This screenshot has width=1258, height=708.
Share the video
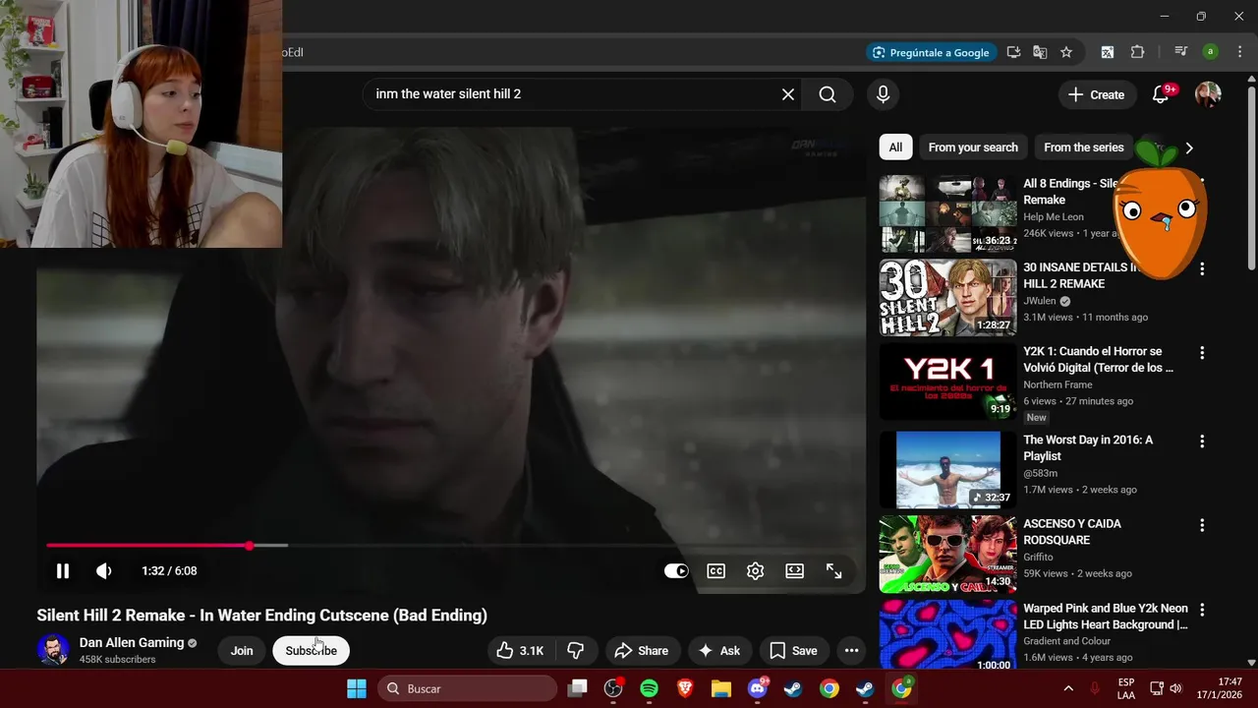tap(641, 651)
